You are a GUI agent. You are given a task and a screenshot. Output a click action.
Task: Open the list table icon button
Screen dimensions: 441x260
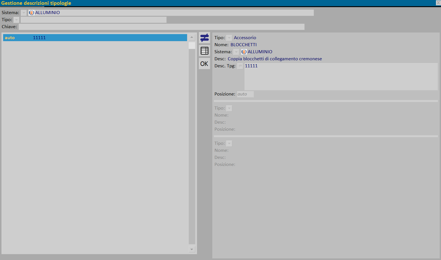[x=204, y=51]
